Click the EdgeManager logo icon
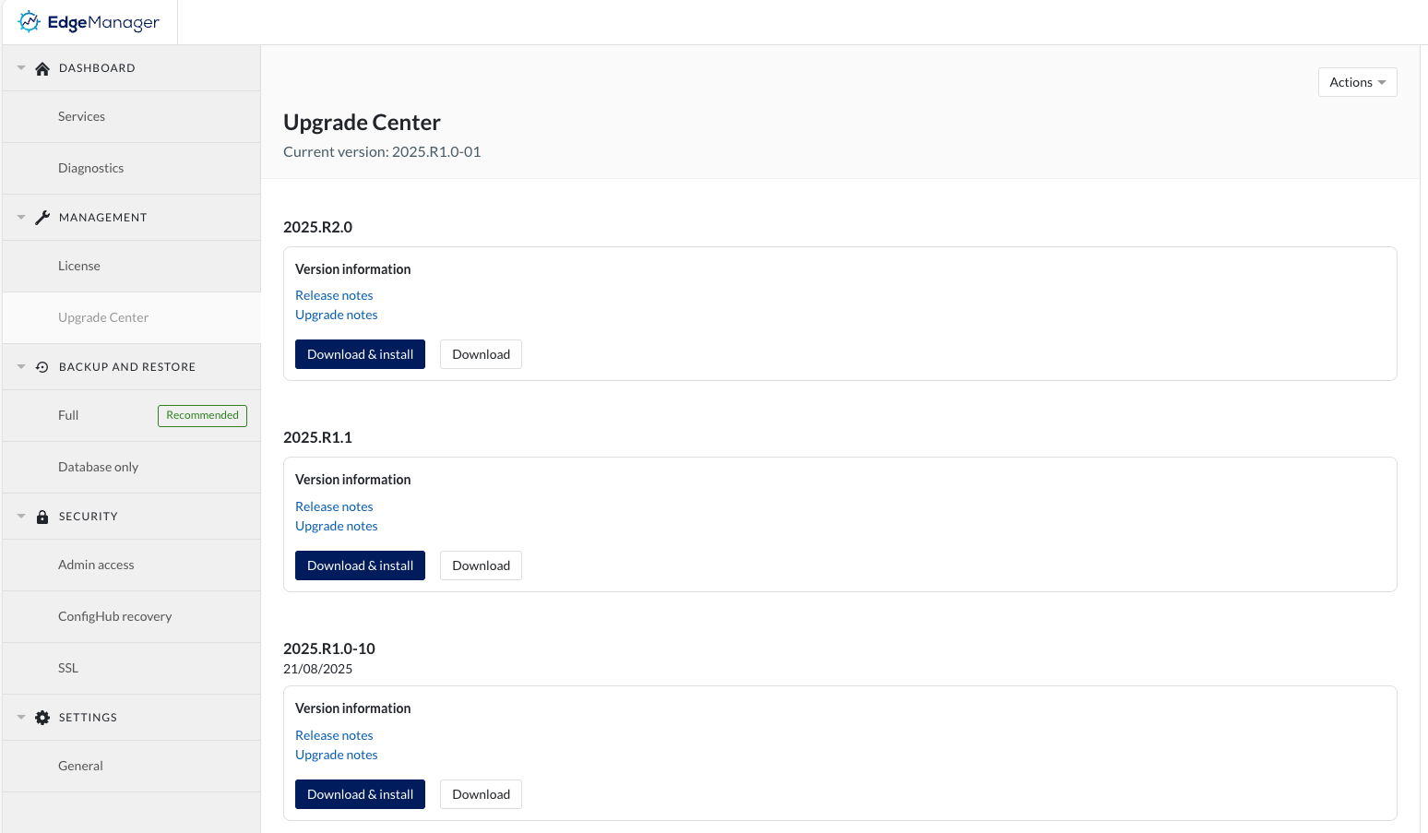The image size is (1428, 833). click(x=30, y=21)
